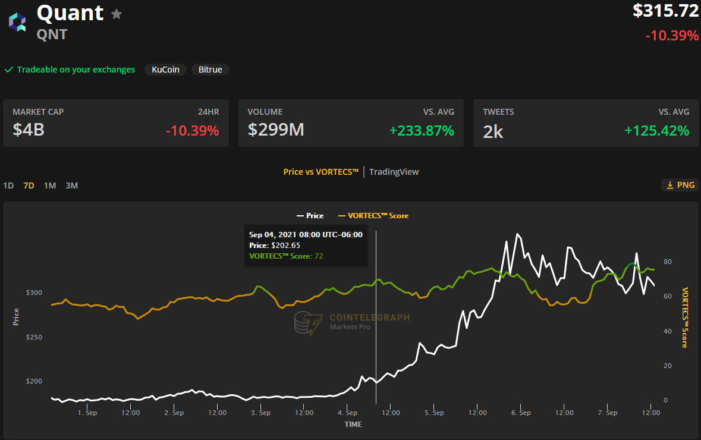Image resolution: width=701 pixels, height=440 pixels.
Task: Click the white vertical crosshair line on chart
Action: 376,333
